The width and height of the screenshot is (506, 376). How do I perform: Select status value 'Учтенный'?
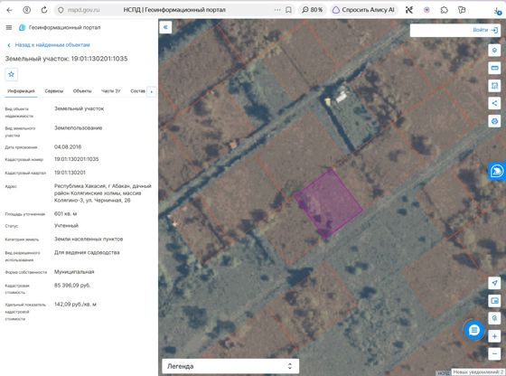point(66,226)
